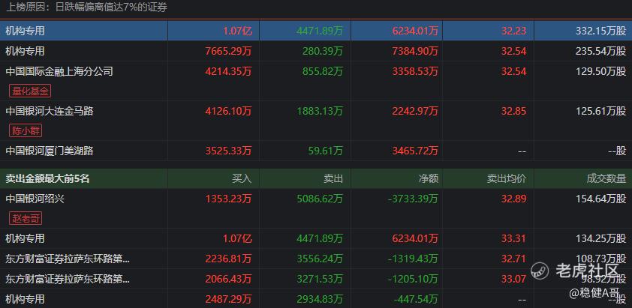Click the 成交数量 column header
The image size is (632, 308).
coord(606,179)
